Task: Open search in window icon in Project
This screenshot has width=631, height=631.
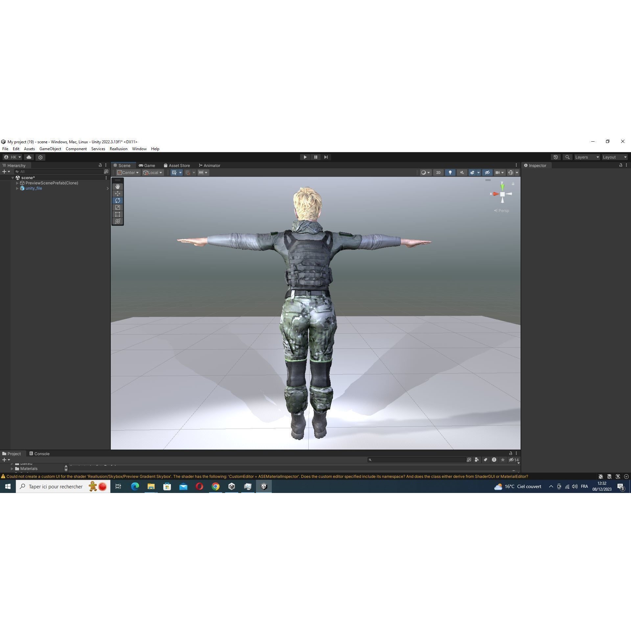Action: tap(469, 460)
